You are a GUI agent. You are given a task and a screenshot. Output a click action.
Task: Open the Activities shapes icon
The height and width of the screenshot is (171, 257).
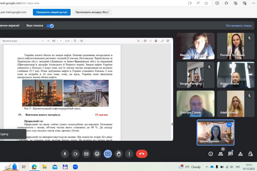point(240,154)
